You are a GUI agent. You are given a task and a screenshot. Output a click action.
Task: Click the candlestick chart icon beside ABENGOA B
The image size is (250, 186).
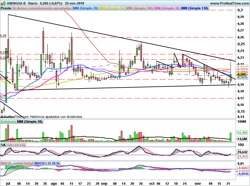[3, 3]
